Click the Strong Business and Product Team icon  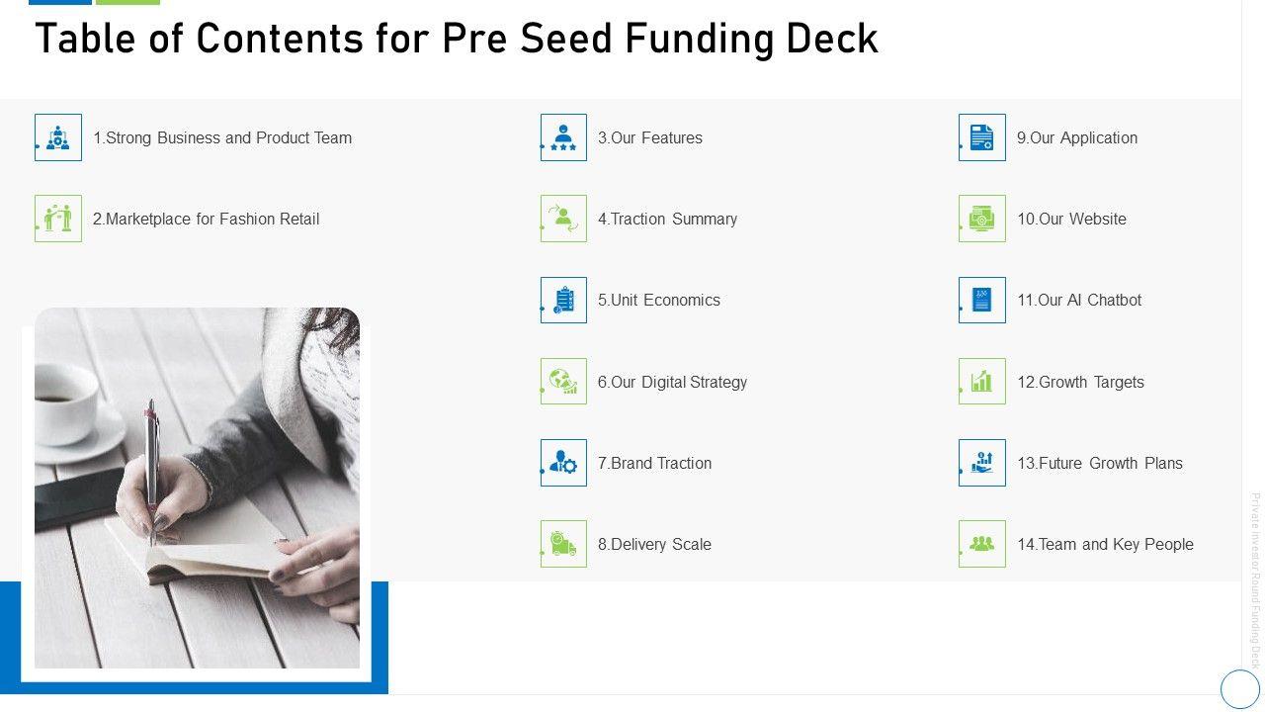pos(58,137)
